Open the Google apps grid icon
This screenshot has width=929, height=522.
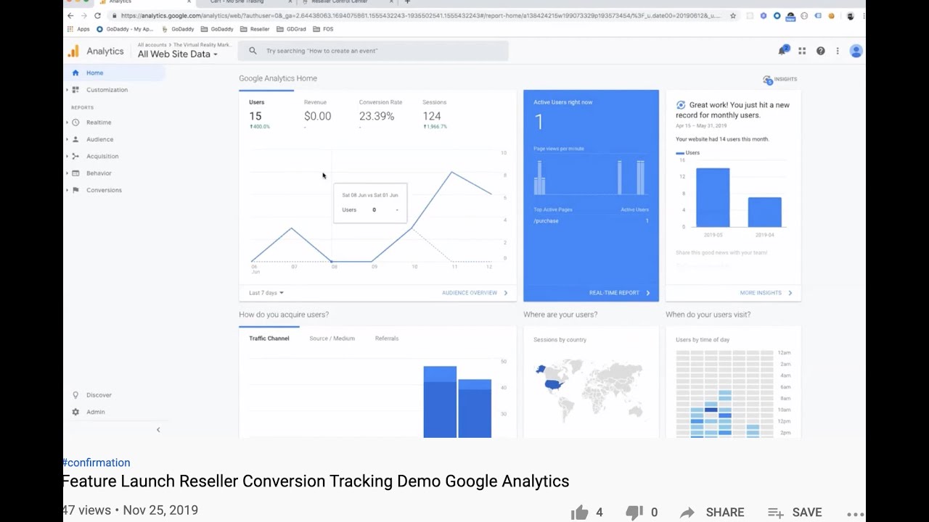coord(802,51)
